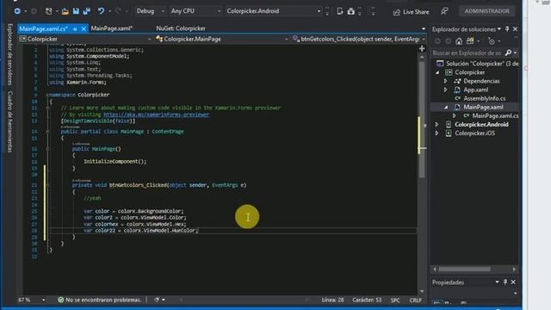Close the MainPage.xaml.cs tab

84,28
